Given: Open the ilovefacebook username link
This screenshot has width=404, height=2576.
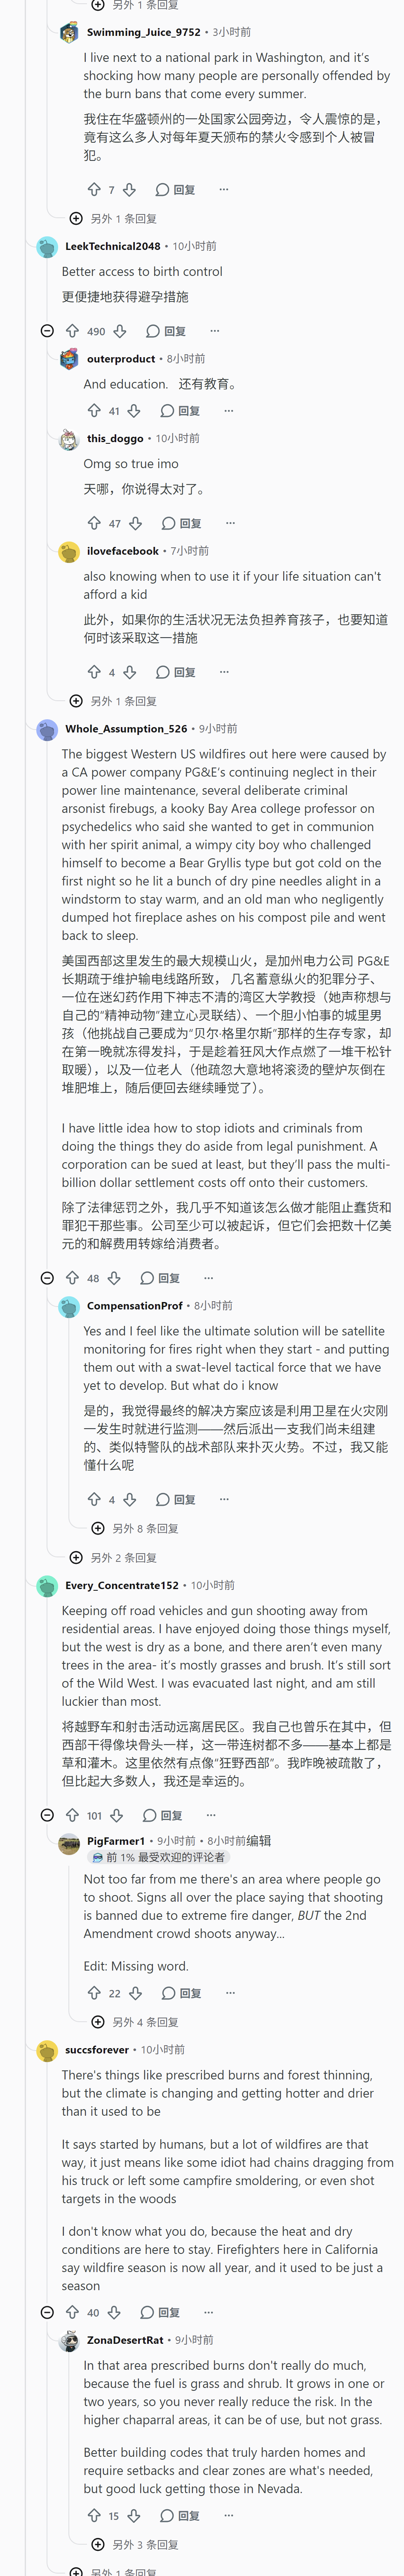Looking at the screenshot, I should (123, 551).
